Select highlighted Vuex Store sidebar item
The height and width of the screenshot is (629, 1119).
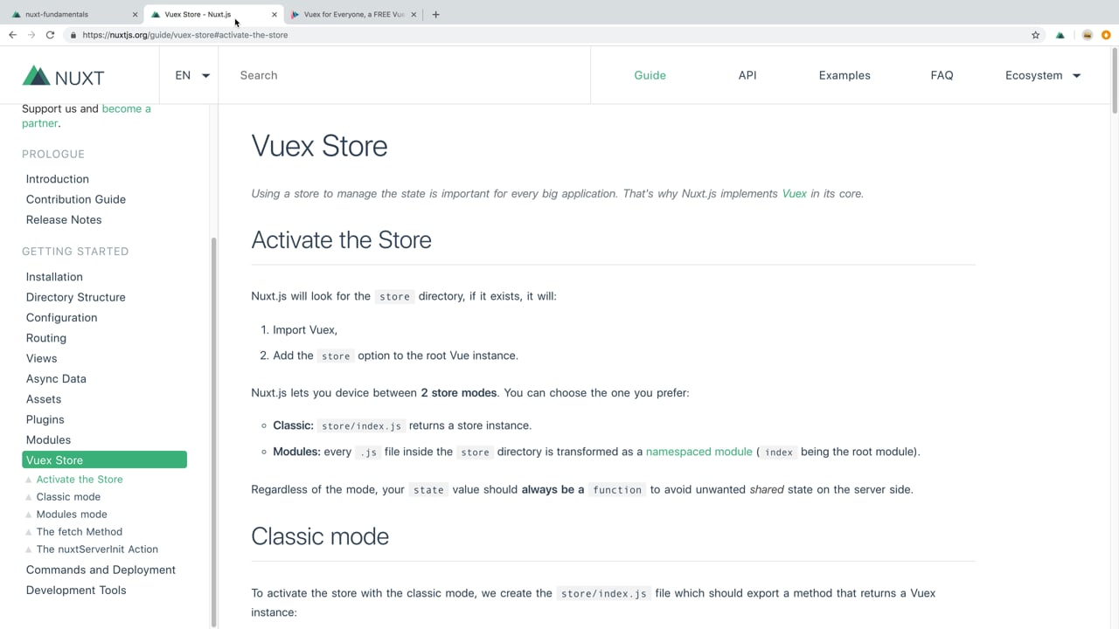point(104,460)
